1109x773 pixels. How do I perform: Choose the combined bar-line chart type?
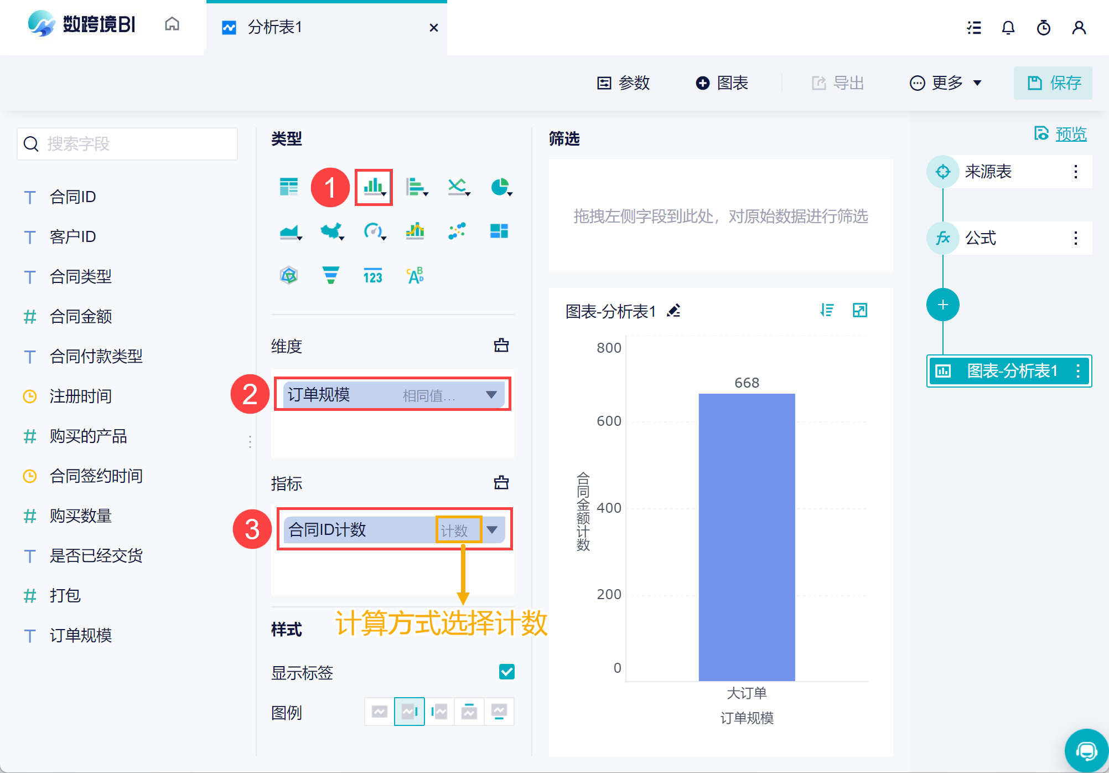point(415,231)
